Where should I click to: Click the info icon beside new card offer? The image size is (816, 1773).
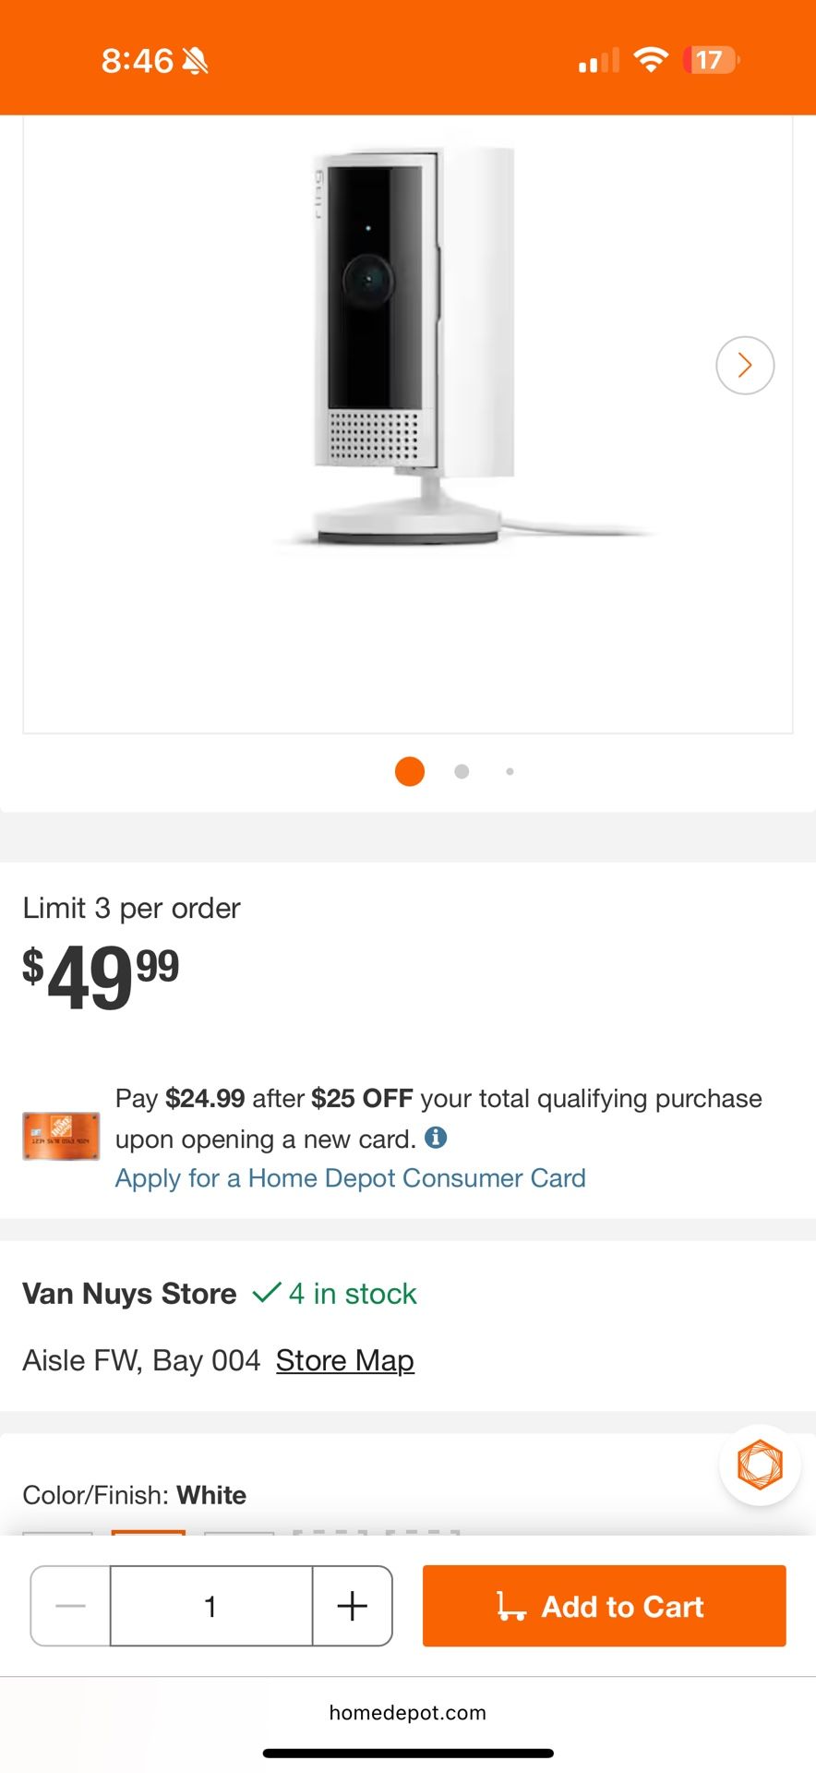coord(436,1138)
